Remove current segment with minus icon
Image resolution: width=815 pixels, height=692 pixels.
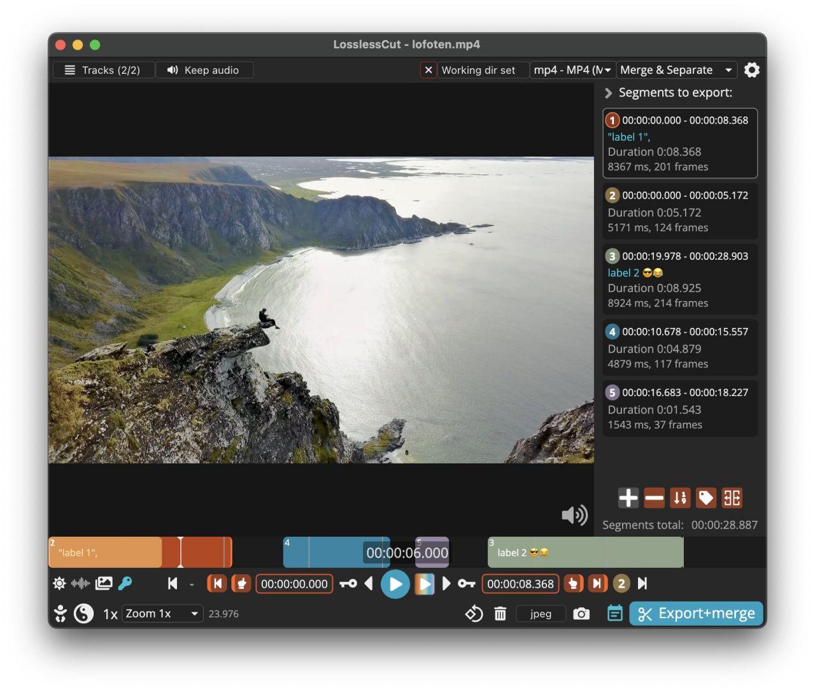coord(654,498)
